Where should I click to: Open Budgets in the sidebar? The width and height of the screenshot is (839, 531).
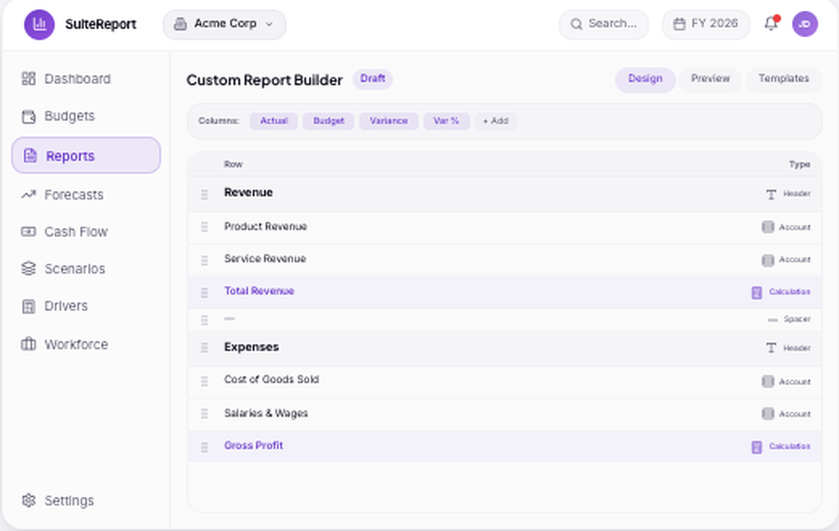59,116
